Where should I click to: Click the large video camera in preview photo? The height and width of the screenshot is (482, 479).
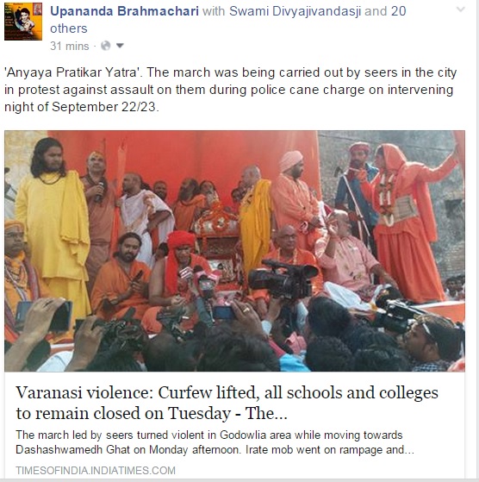(x=283, y=279)
